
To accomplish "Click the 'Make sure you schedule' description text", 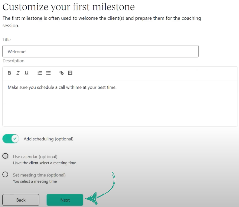I will pos(62,87).
